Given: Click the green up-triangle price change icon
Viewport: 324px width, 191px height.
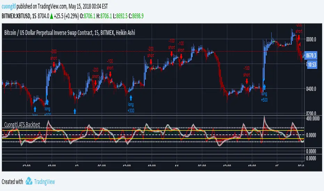Looking at the screenshot, I should click(51, 16).
